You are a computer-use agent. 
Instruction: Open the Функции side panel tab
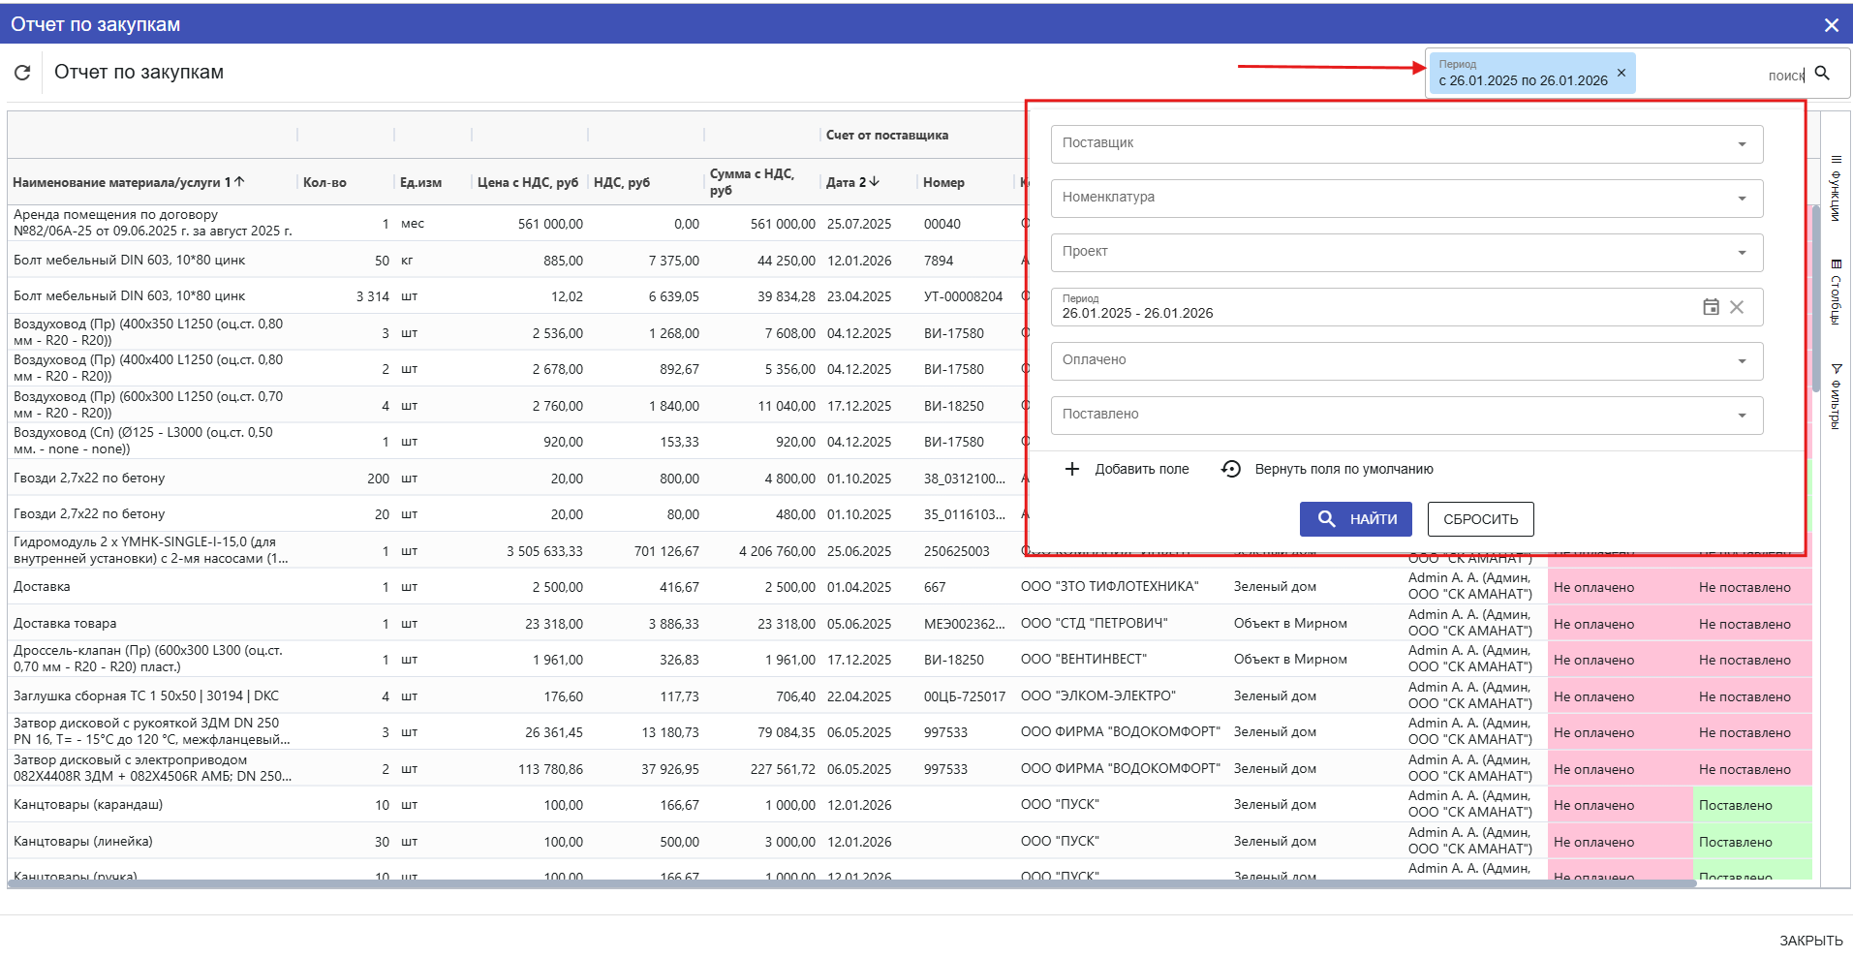click(x=1835, y=188)
